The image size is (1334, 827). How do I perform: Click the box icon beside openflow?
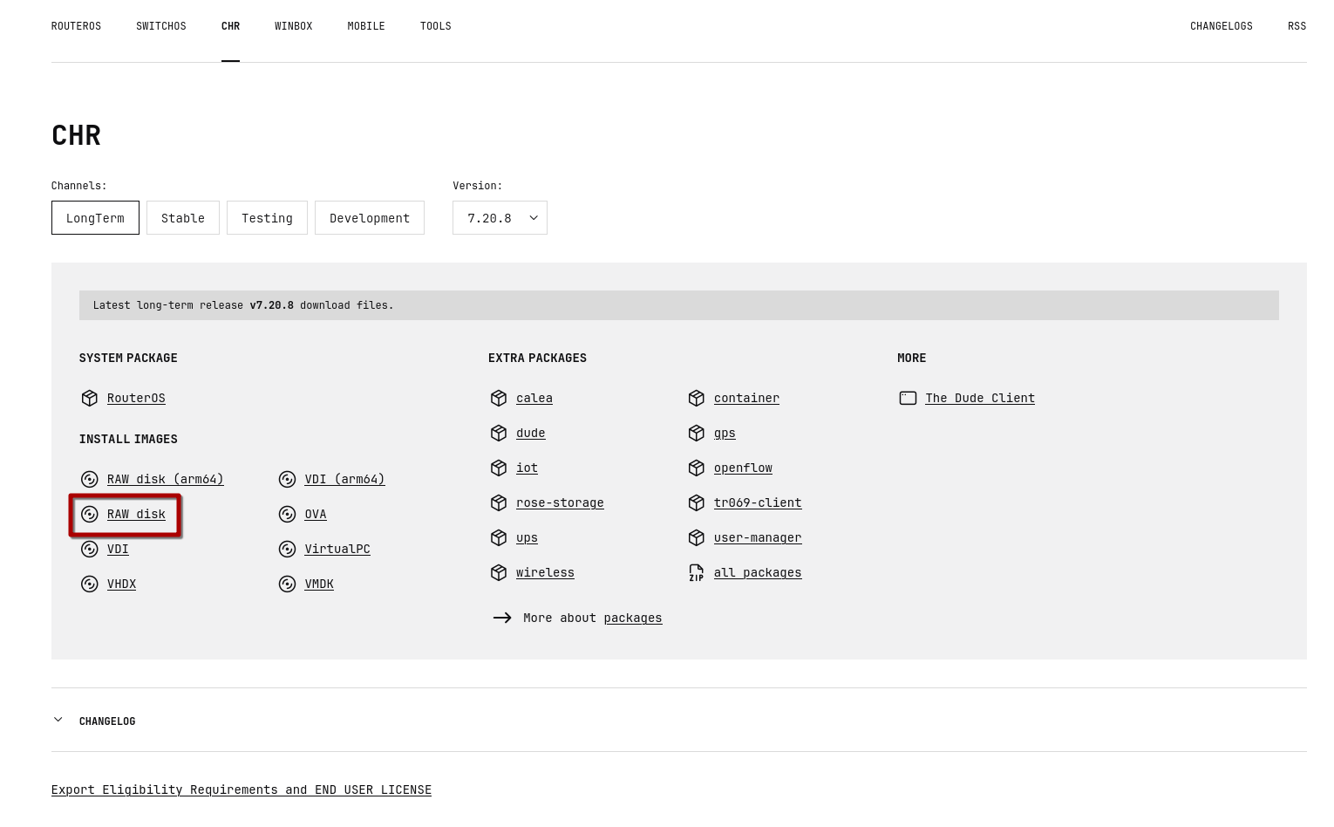pos(696,468)
